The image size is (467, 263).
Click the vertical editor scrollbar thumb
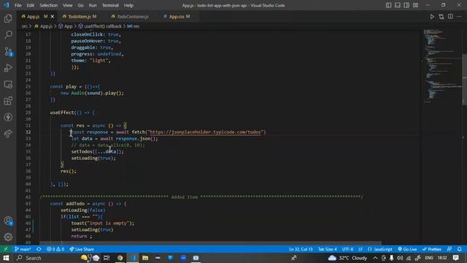tap(464, 79)
